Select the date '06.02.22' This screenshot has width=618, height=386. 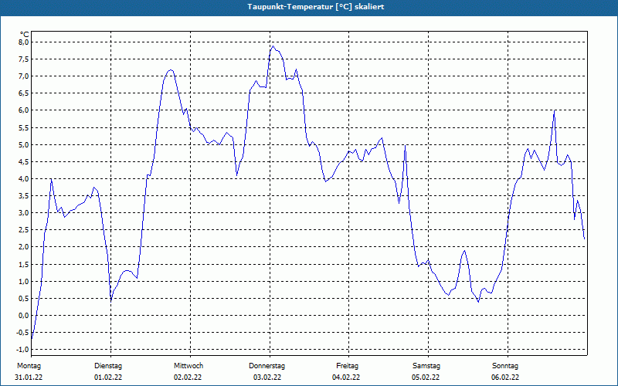pyautogui.click(x=505, y=378)
